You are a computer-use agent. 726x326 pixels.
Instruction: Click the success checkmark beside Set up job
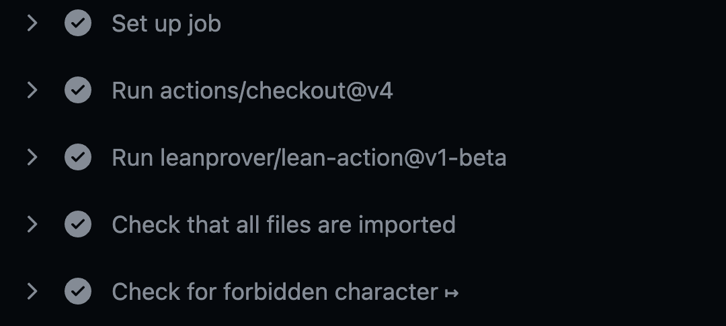[78, 23]
